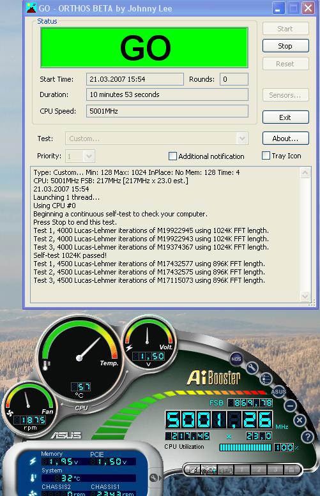Open the Test type dropdown

coord(242,139)
